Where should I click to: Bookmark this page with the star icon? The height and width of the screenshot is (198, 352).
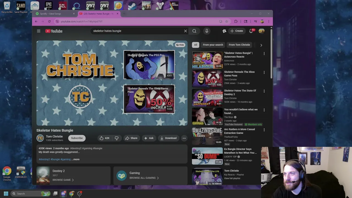pyautogui.click(x=227, y=21)
